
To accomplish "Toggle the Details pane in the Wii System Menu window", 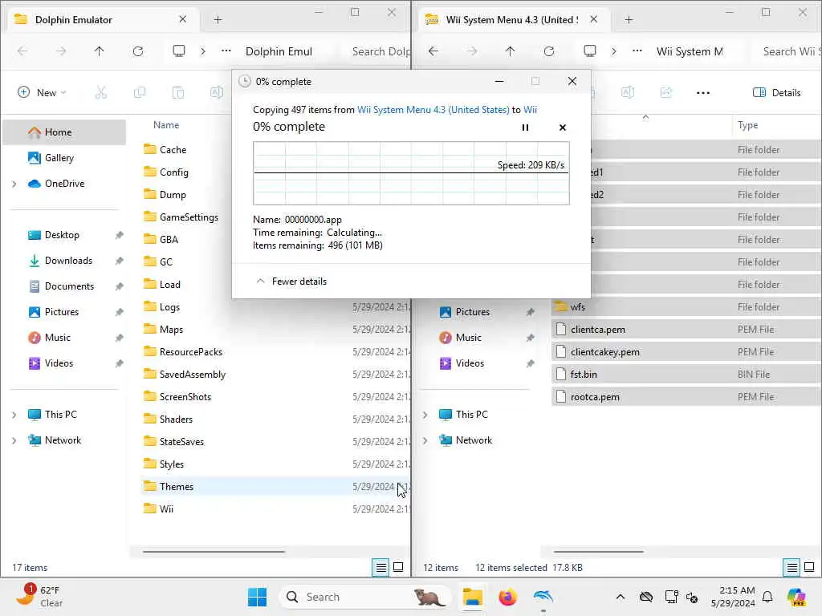I will 777,93.
